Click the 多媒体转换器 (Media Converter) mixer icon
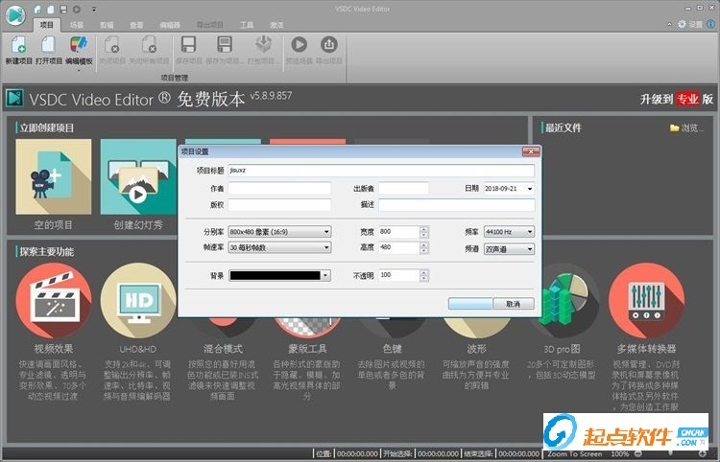Image resolution: width=720 pixels, height=462 pixels. point(646,300)
